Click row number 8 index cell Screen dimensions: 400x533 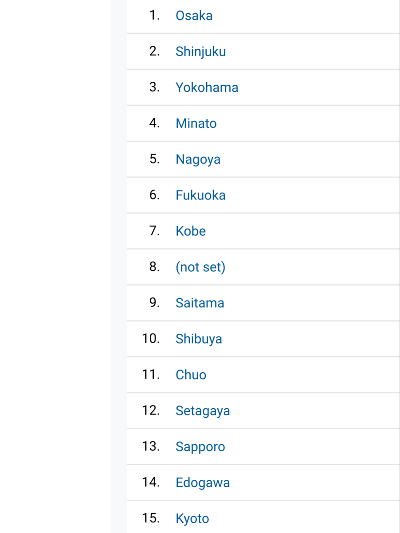coord(154,267)
